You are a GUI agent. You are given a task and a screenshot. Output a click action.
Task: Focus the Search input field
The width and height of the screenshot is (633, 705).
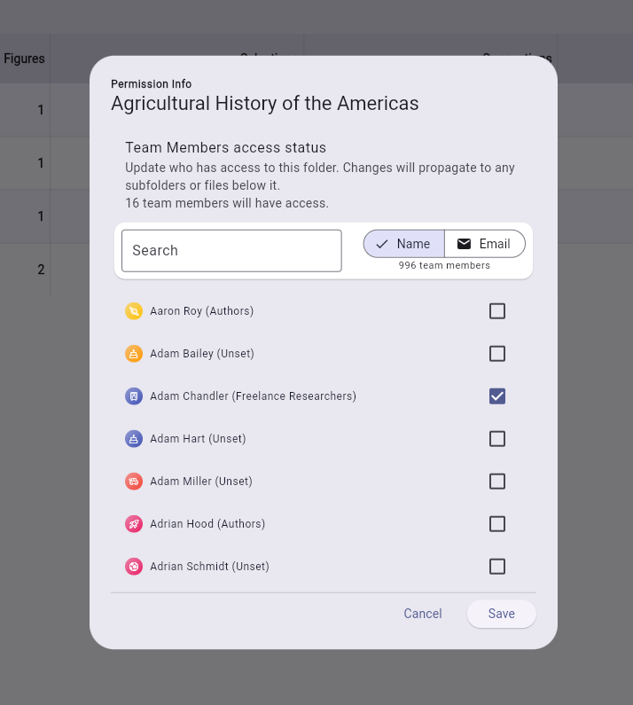tap(231, 251)
